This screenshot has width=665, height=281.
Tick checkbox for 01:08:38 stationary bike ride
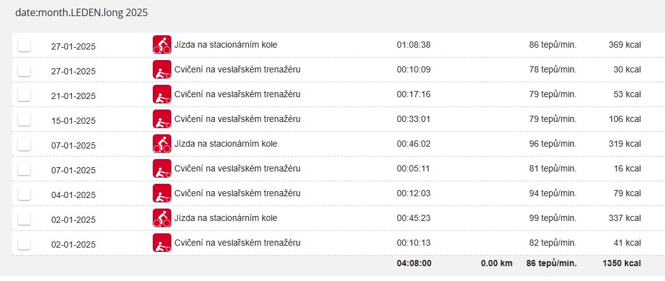pos(24,45)
